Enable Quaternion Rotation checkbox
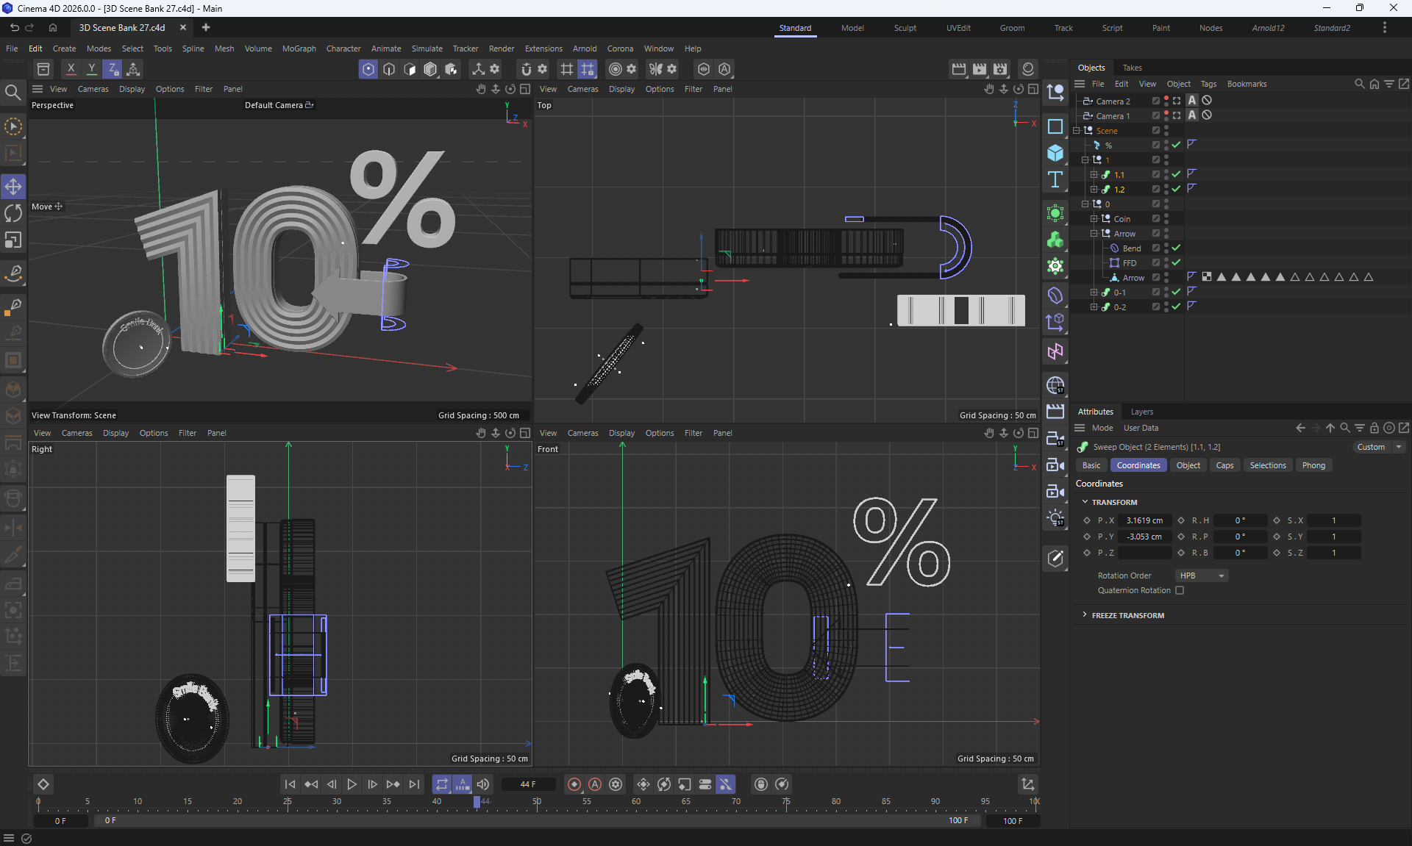1412x846 pixels. click(x=1180, y=590)
